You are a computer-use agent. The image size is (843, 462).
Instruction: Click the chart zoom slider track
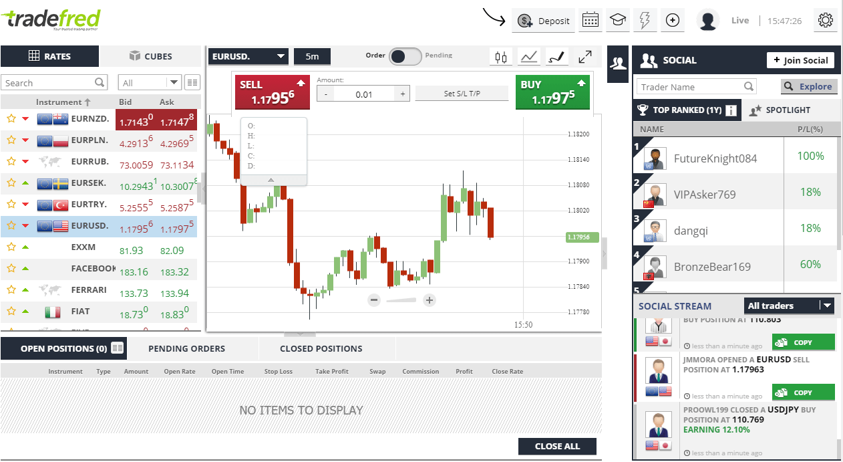(x=401, y=300)
